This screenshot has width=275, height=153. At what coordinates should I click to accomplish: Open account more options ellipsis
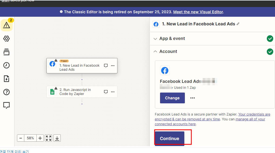click(193, 98)
